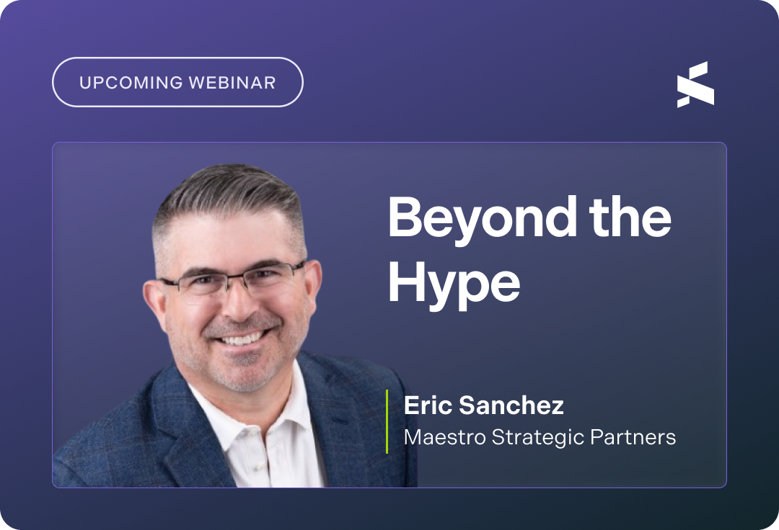Click the Upcoming Webinar pill button
This screenshot has width=779, height=530.
177,82
